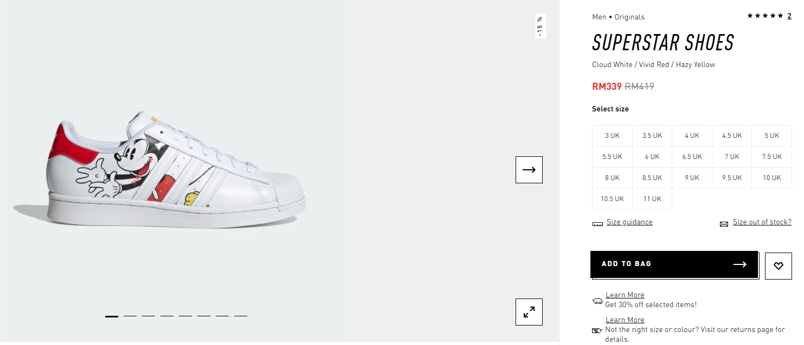Pick size 10.5 UK
804x345 pixels.
pyautogui.click(x=612, y=199)
